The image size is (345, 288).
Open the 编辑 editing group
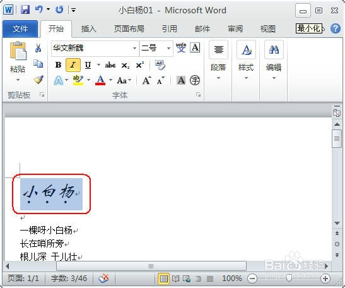[x=274, y=61]
